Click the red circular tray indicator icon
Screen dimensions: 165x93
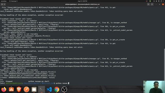pos(147,1)
